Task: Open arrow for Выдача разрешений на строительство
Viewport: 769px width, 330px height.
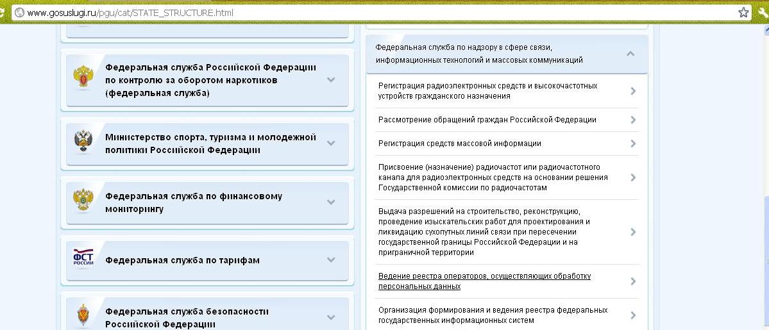Action: [x=633, y=232]
